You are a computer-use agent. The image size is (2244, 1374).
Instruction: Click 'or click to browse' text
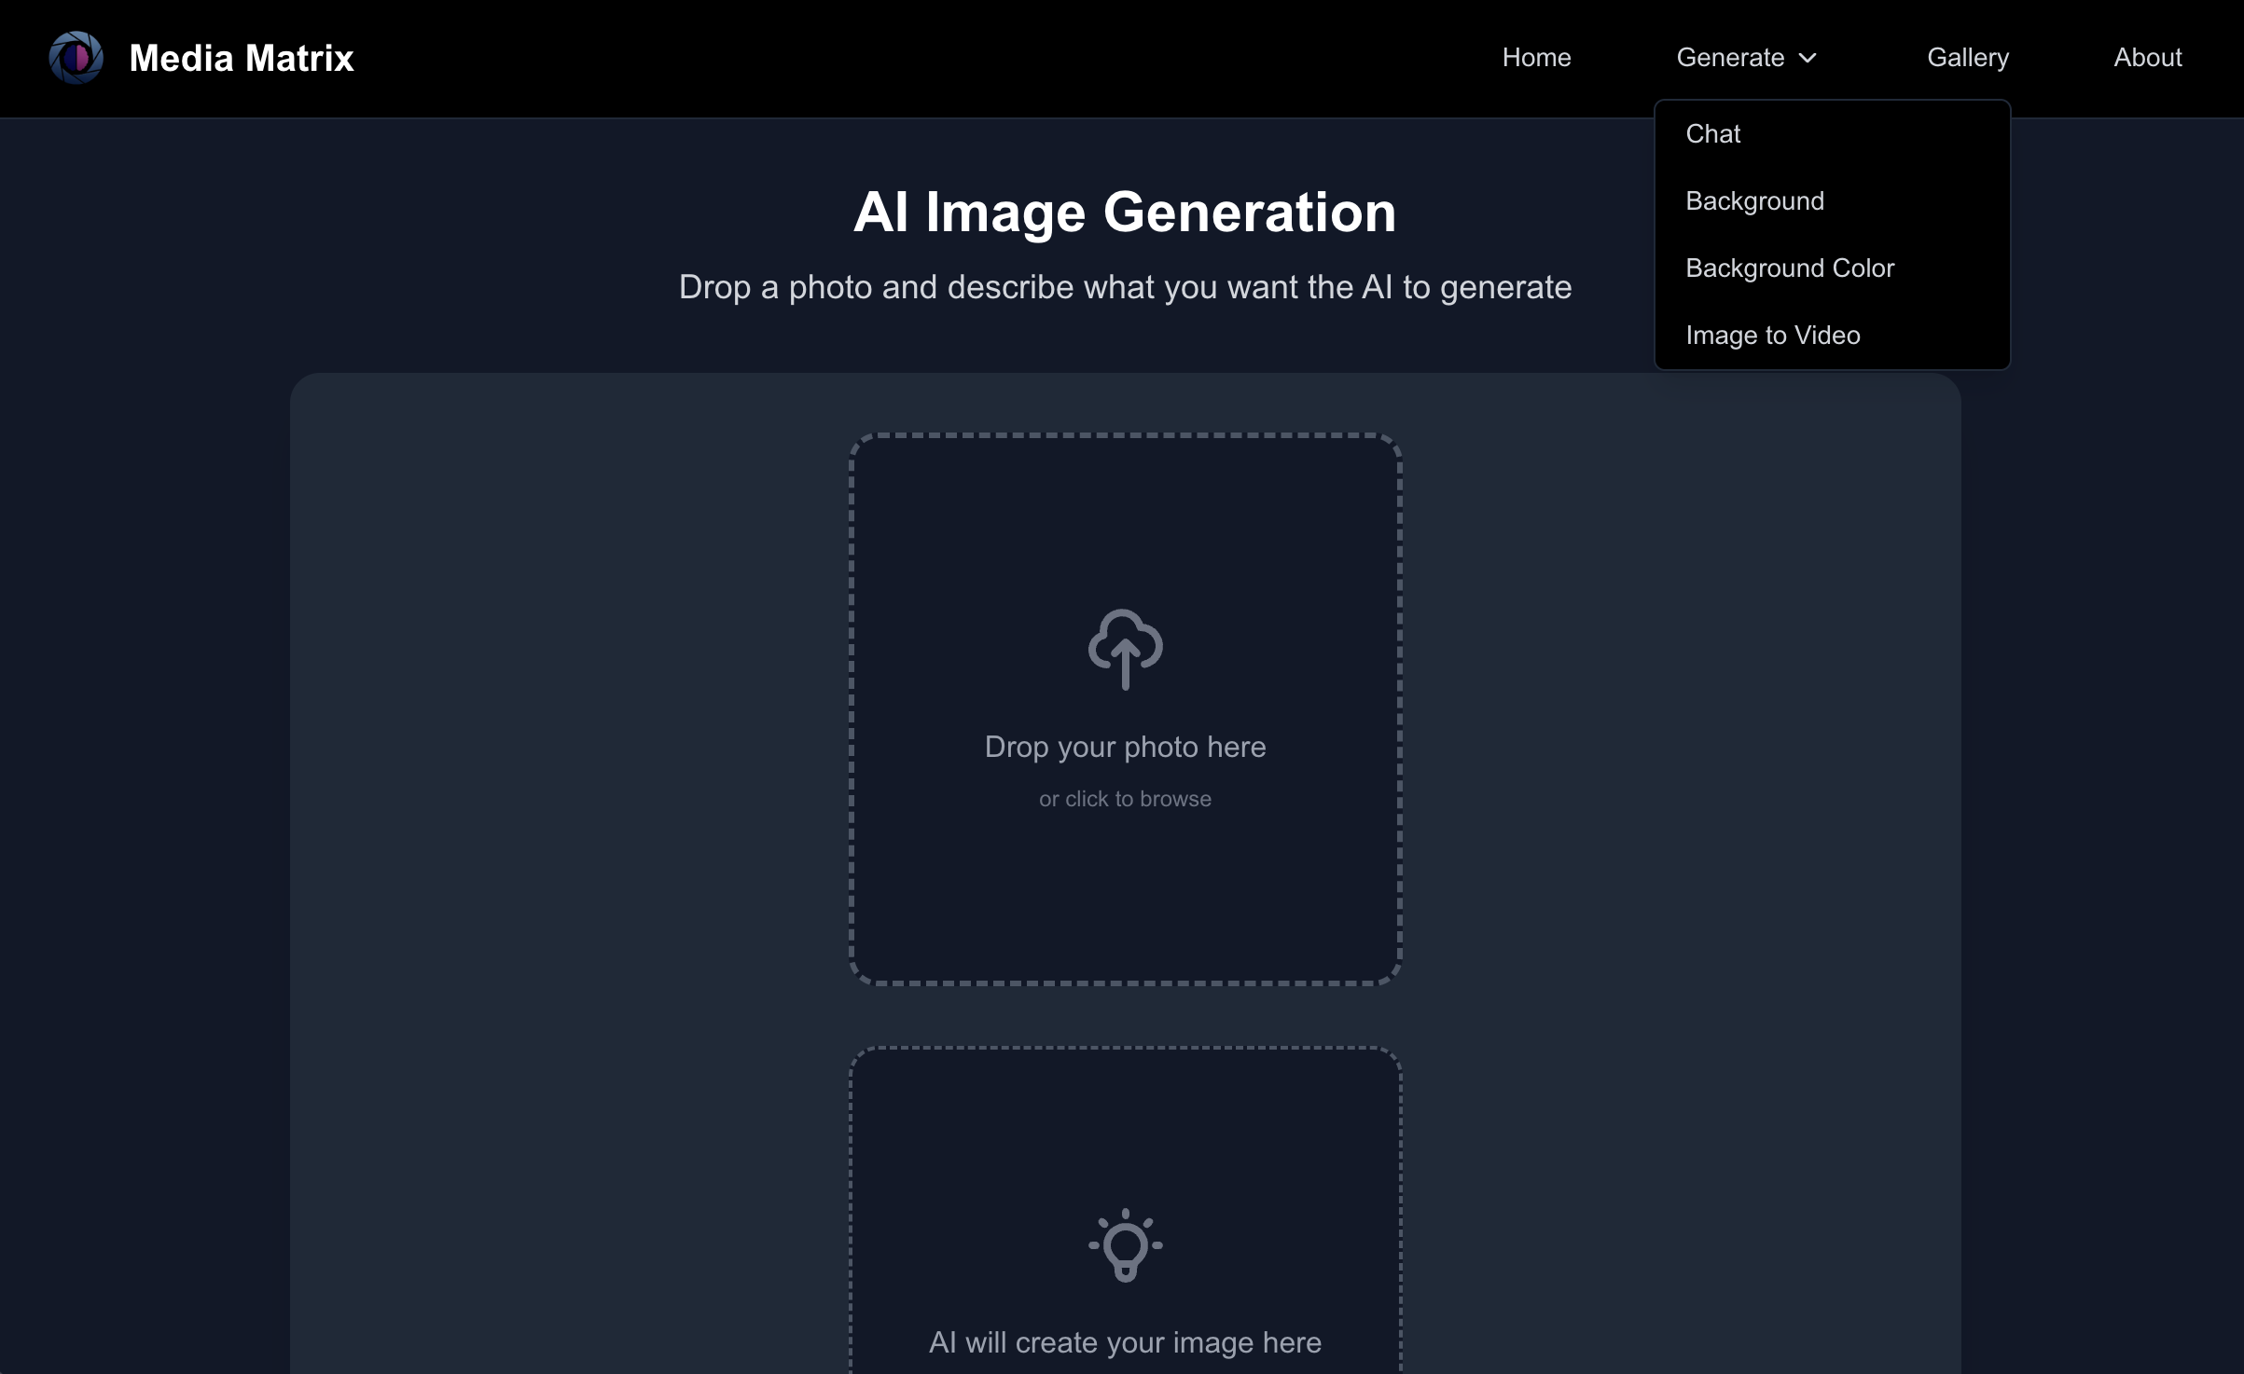click(x=1125, y=799)
